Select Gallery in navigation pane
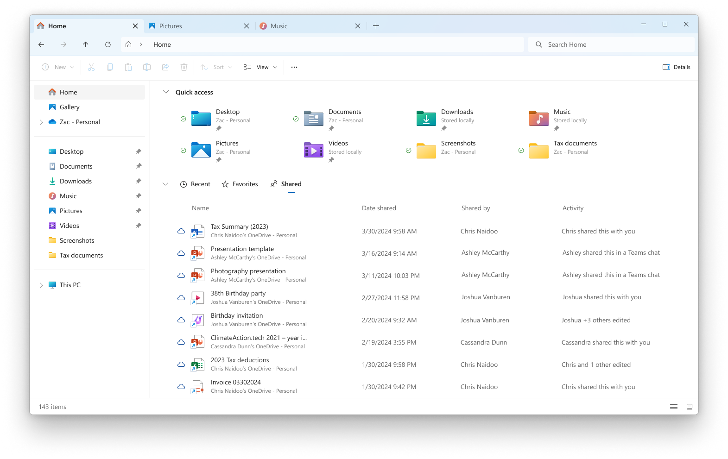The width and height of the screenshot is (728, 459). coord(89,107)
